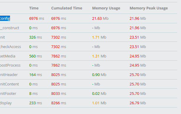Click the Time column header
This screenshot has width=181, height=114.
34,8
